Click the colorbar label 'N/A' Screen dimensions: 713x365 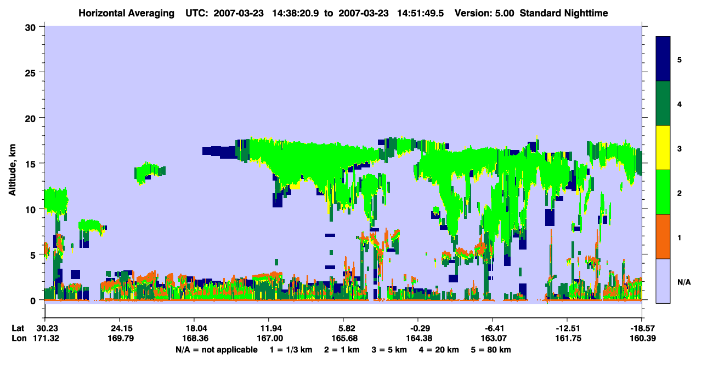click(683, 282)
